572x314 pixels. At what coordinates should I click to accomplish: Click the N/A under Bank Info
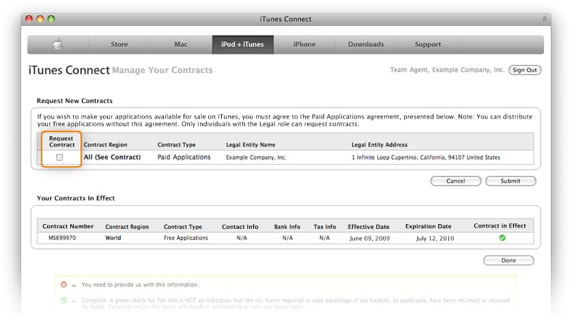287,238
